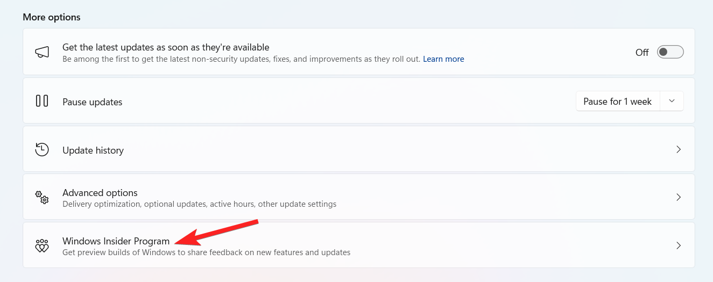This screenshot has width=713, height=282.
Task: Click the Off label beside the toggle
Action: click(642, 53)
